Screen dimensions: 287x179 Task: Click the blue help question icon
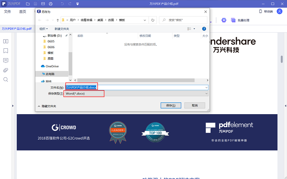point(204,29)
